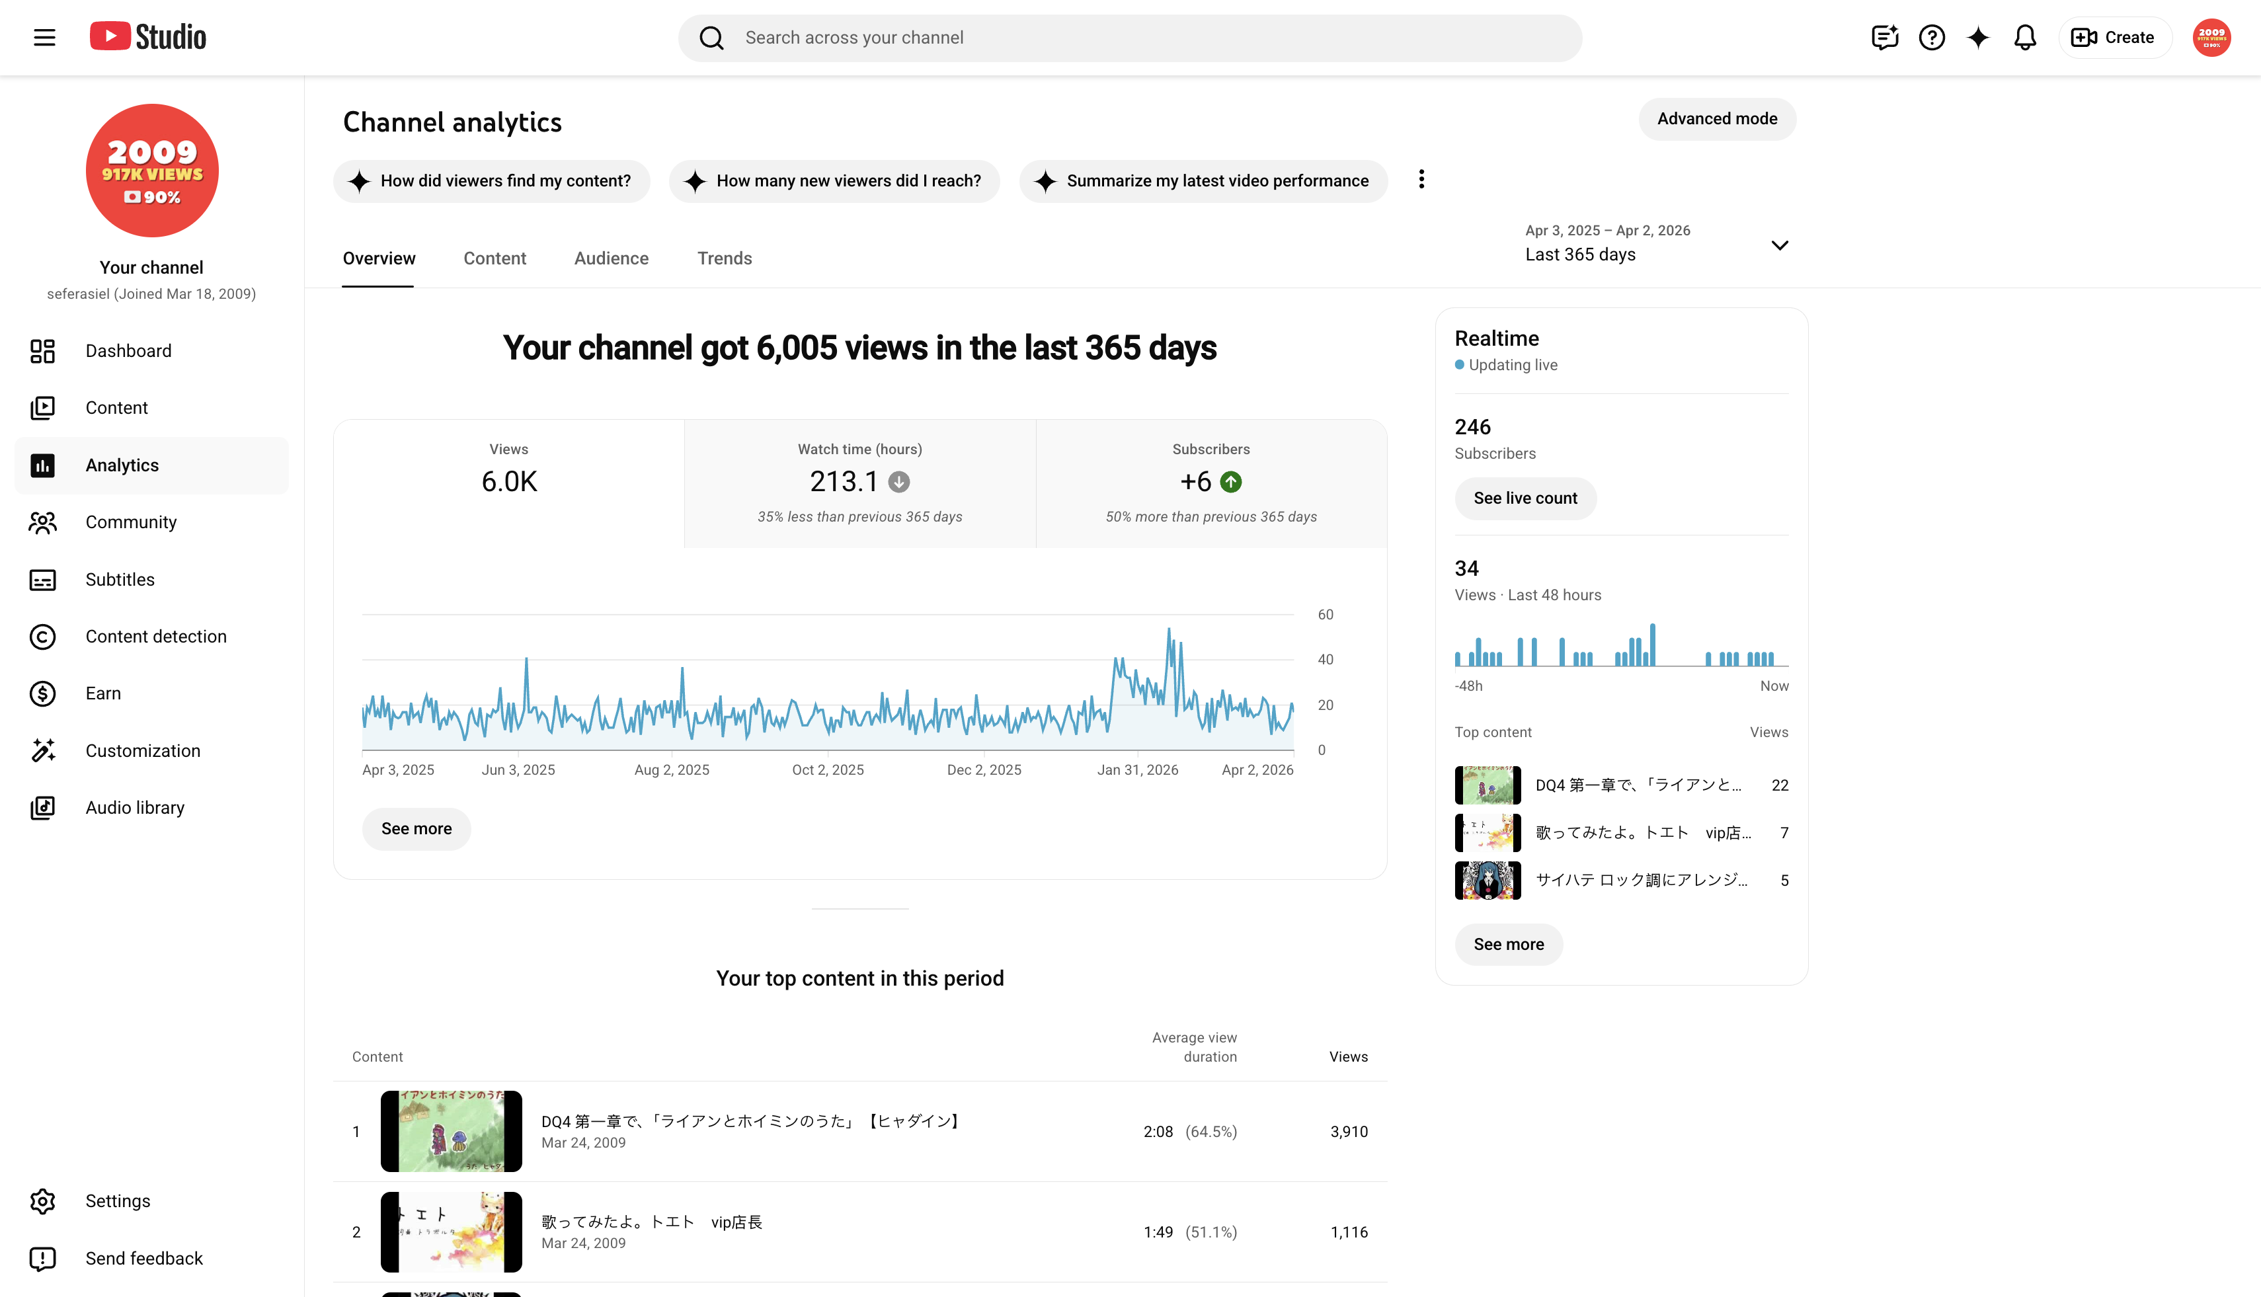Switch to the Audience tab
This screenshot has height=1297, width=2261.
click(611, 258)
